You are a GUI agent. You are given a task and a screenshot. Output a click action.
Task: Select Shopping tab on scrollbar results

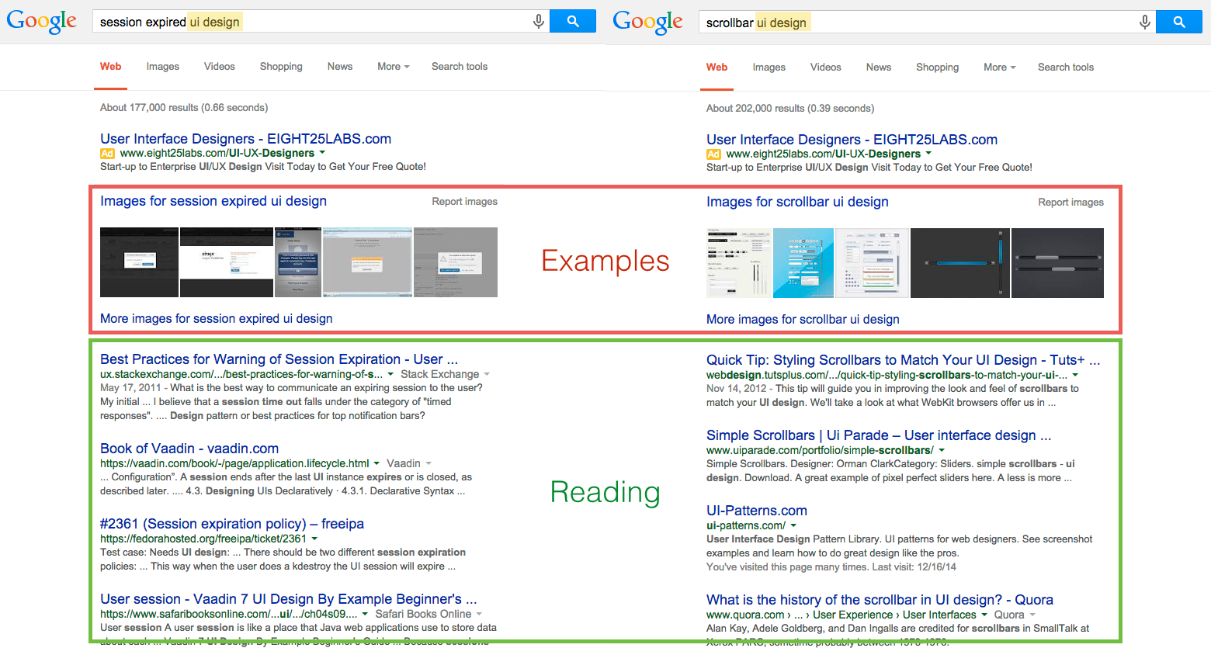point(938,68)
